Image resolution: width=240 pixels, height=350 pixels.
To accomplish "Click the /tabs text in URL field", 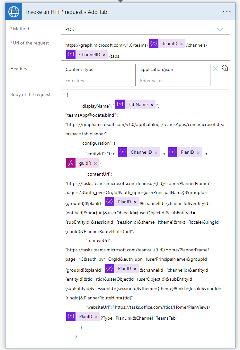I will (x=114, y=56).
